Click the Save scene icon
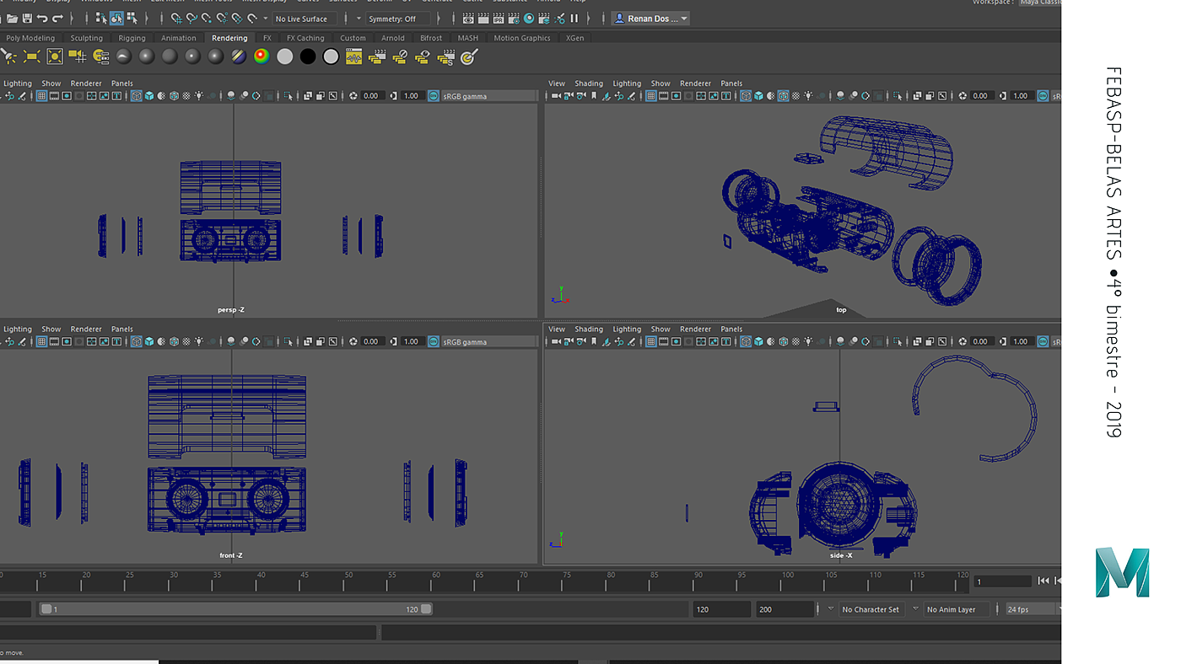 pyautogui.click(x=27, y=19)
